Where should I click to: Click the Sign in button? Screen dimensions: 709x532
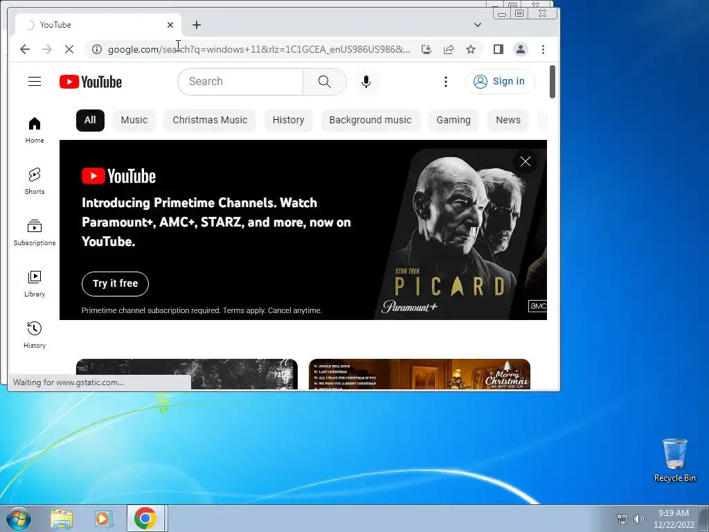click(x=500, y=82)
